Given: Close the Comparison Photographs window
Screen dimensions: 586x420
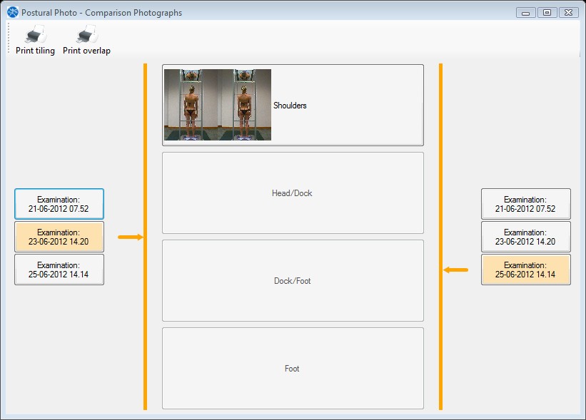Looking at the screenshot, I should coord(568,13).
